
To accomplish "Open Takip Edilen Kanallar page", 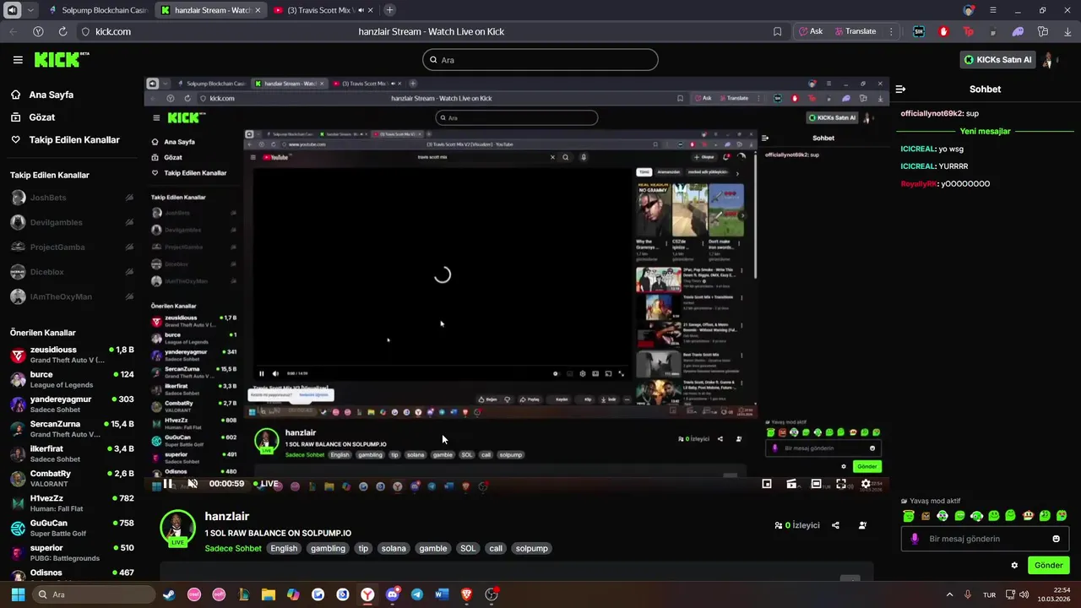I will point(65,139).
